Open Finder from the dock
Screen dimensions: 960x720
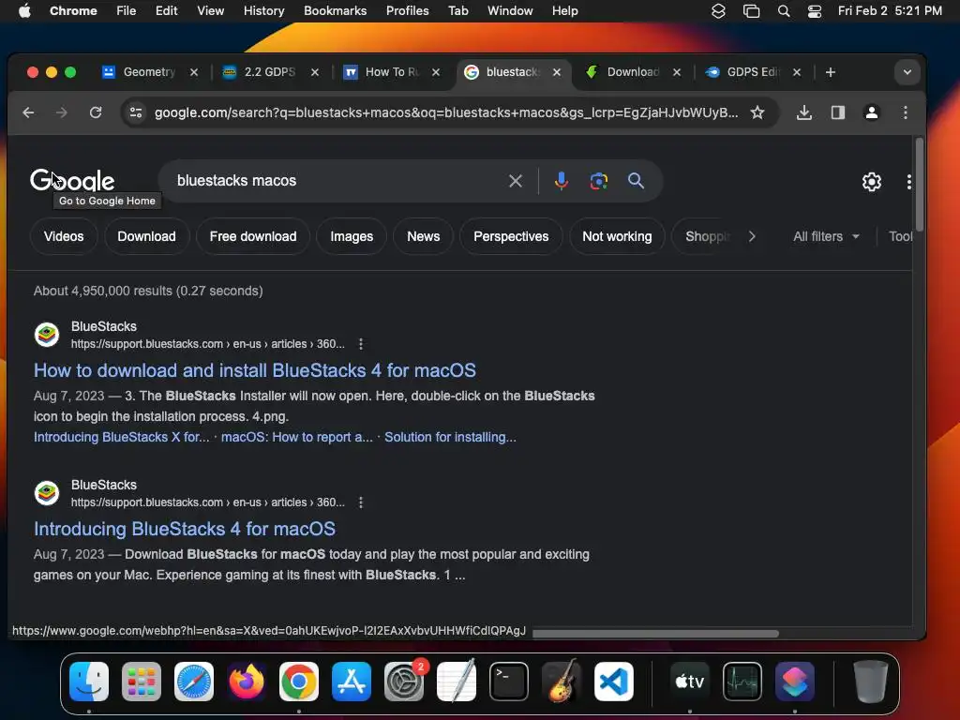[x=89, y=682]
